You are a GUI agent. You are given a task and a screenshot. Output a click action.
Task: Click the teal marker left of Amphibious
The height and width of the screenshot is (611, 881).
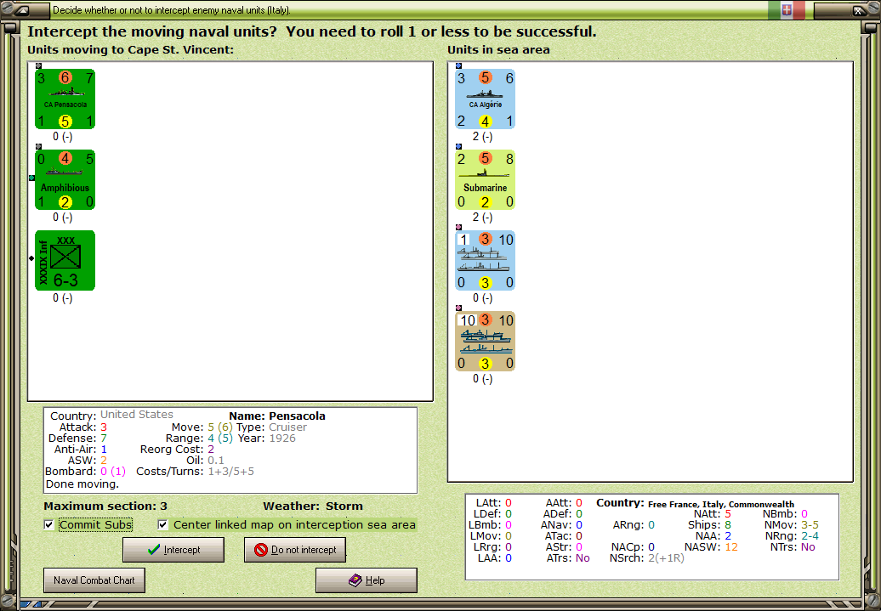tap(32, 178)
